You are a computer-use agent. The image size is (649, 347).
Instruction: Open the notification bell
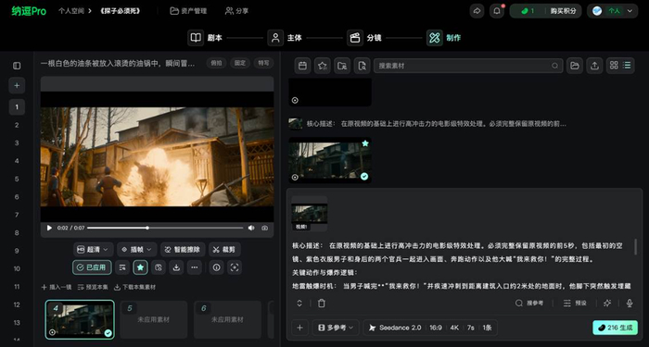coord(497,11)
